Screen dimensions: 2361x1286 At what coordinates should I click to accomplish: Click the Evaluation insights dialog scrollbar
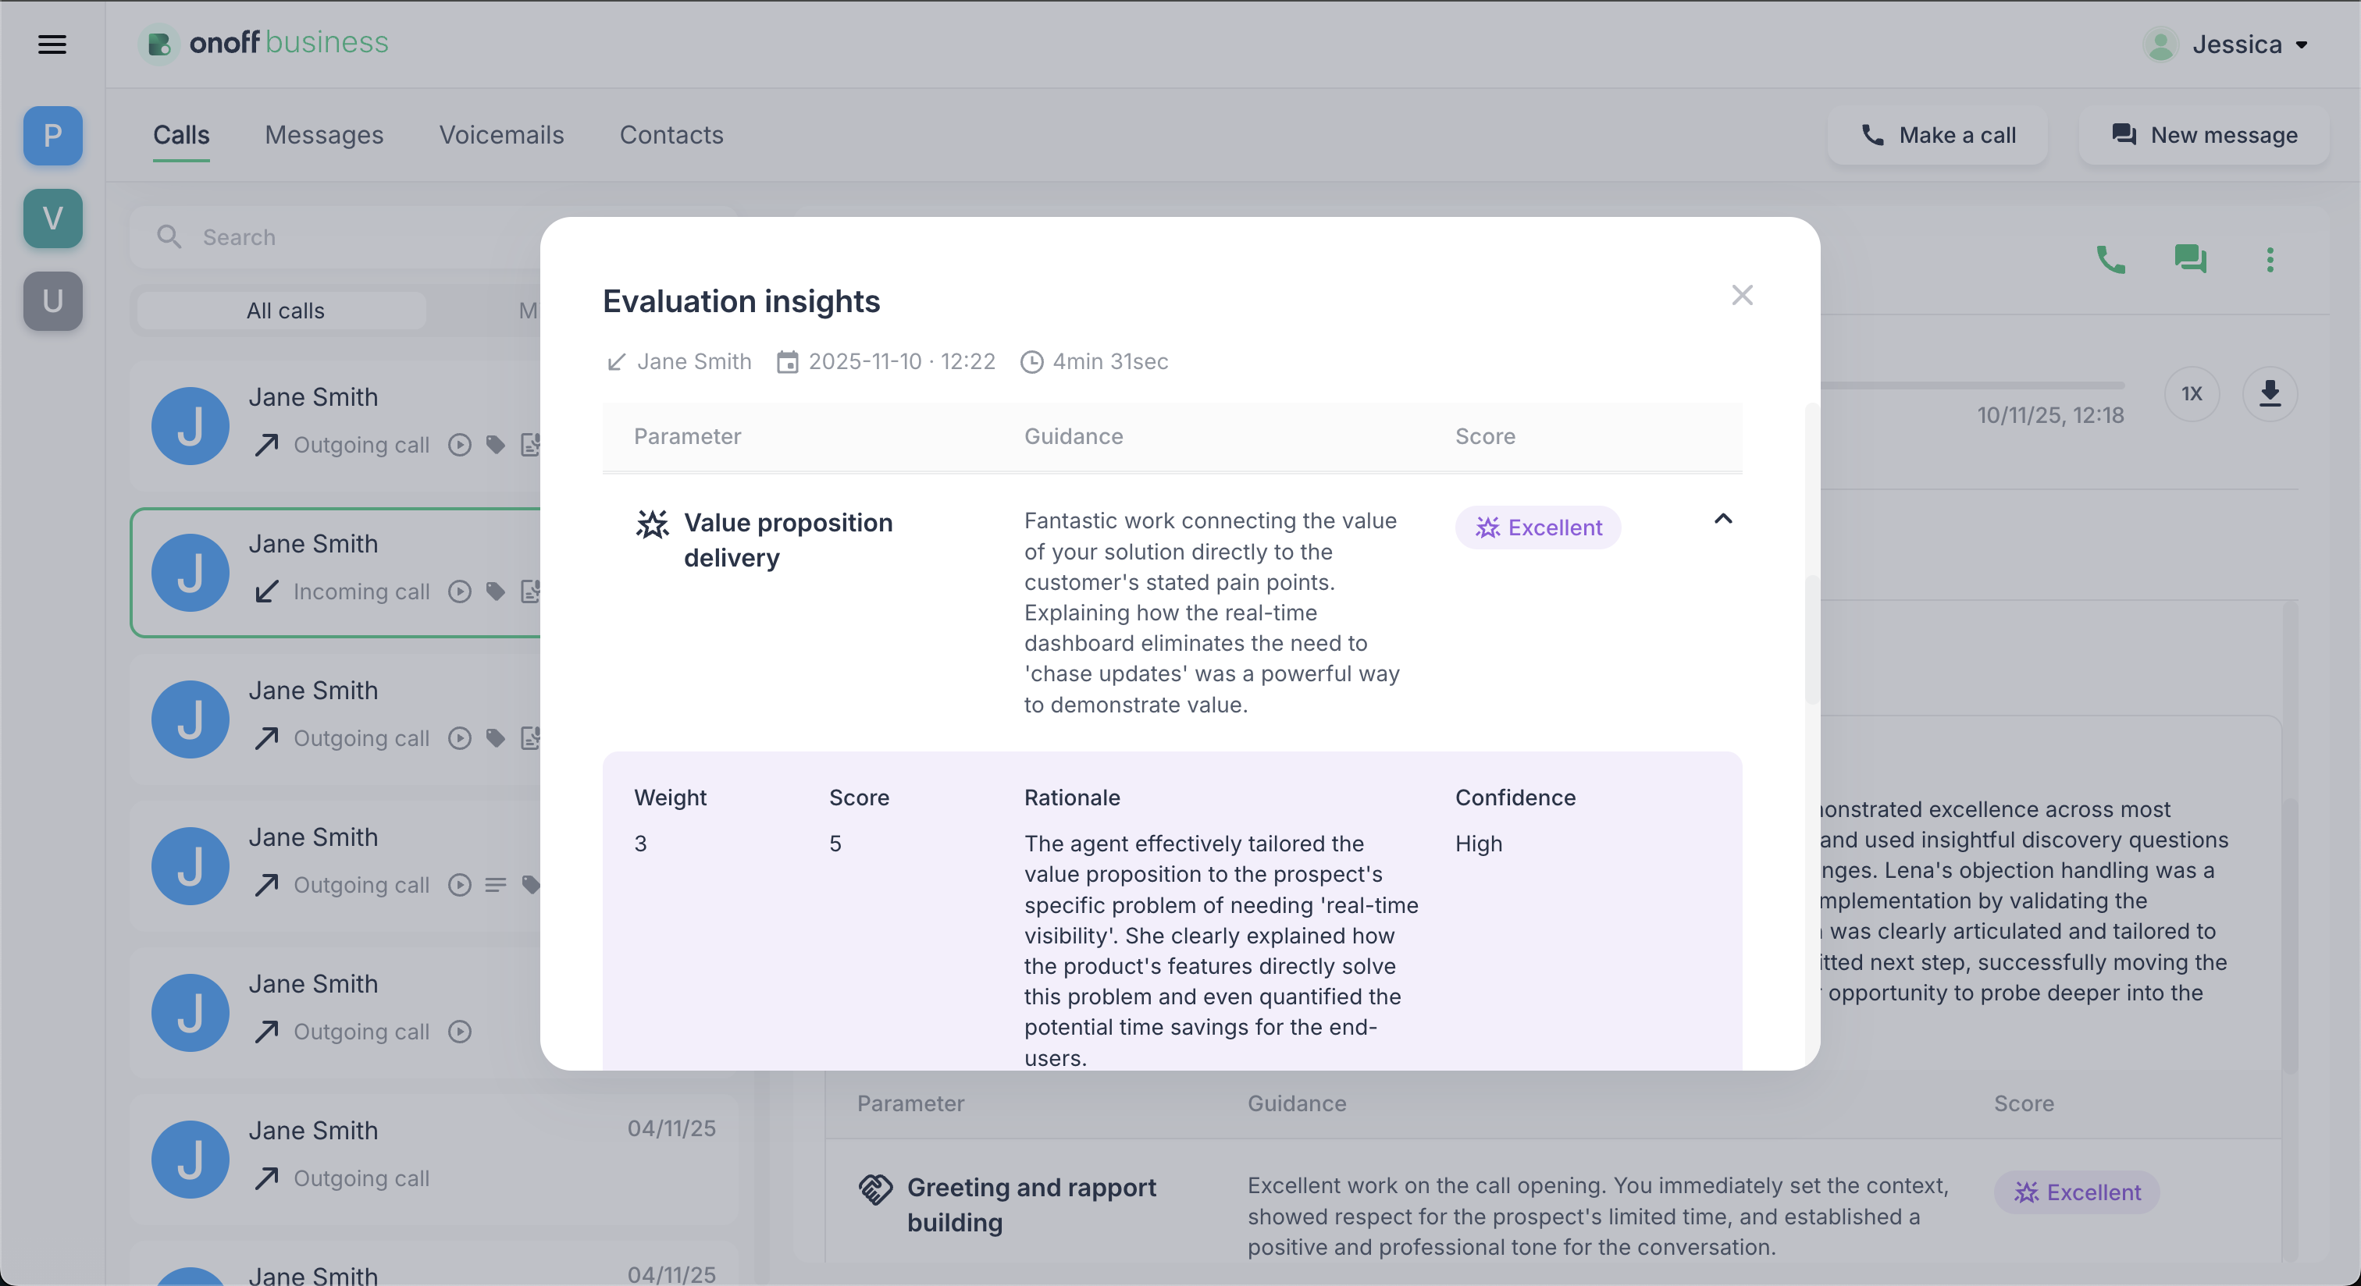coord(1811,639)
